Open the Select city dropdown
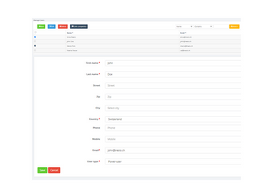This screenshot has width=273, height=195. [173, 108]
